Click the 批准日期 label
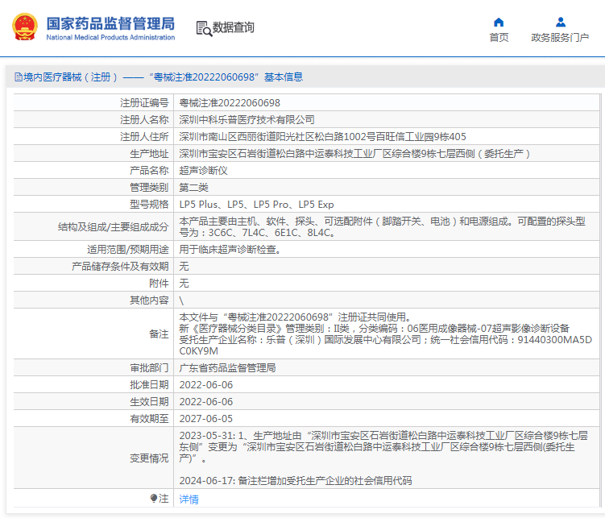 pos(149,385)
